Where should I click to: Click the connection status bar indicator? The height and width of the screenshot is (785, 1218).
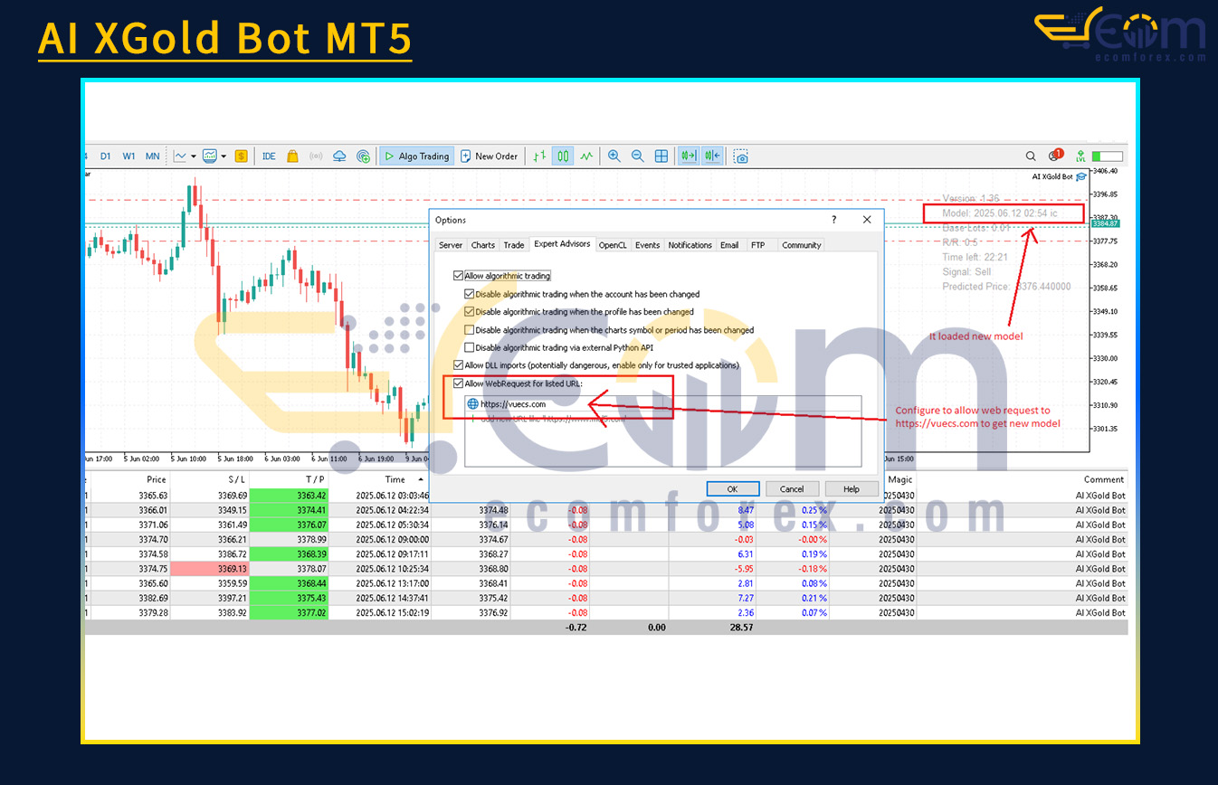point(1108,156)
